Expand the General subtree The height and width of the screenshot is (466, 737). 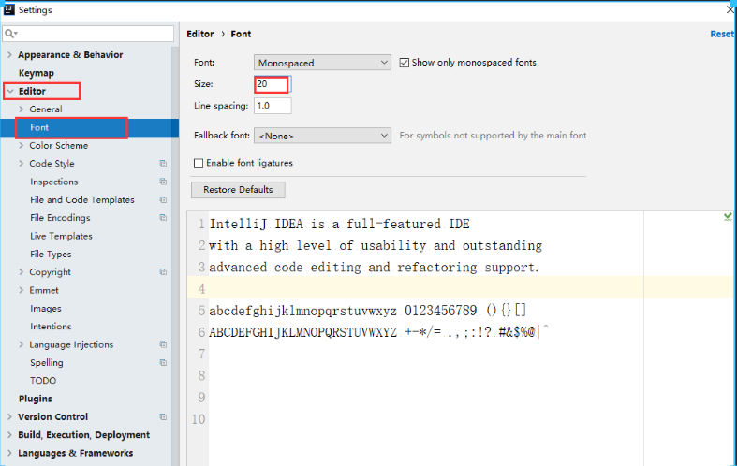(21, 109)
